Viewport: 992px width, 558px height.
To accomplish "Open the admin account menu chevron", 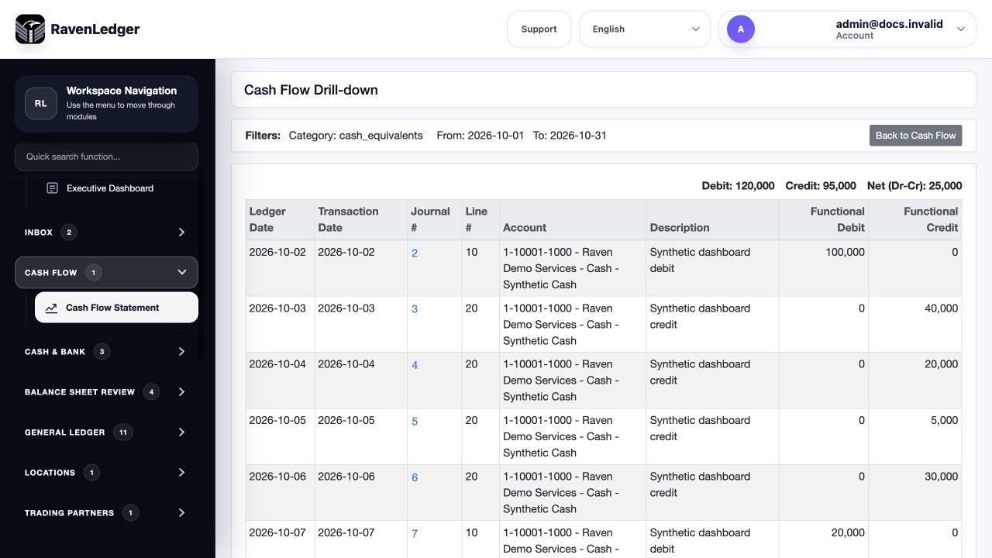I will click(x=961, y=29).
